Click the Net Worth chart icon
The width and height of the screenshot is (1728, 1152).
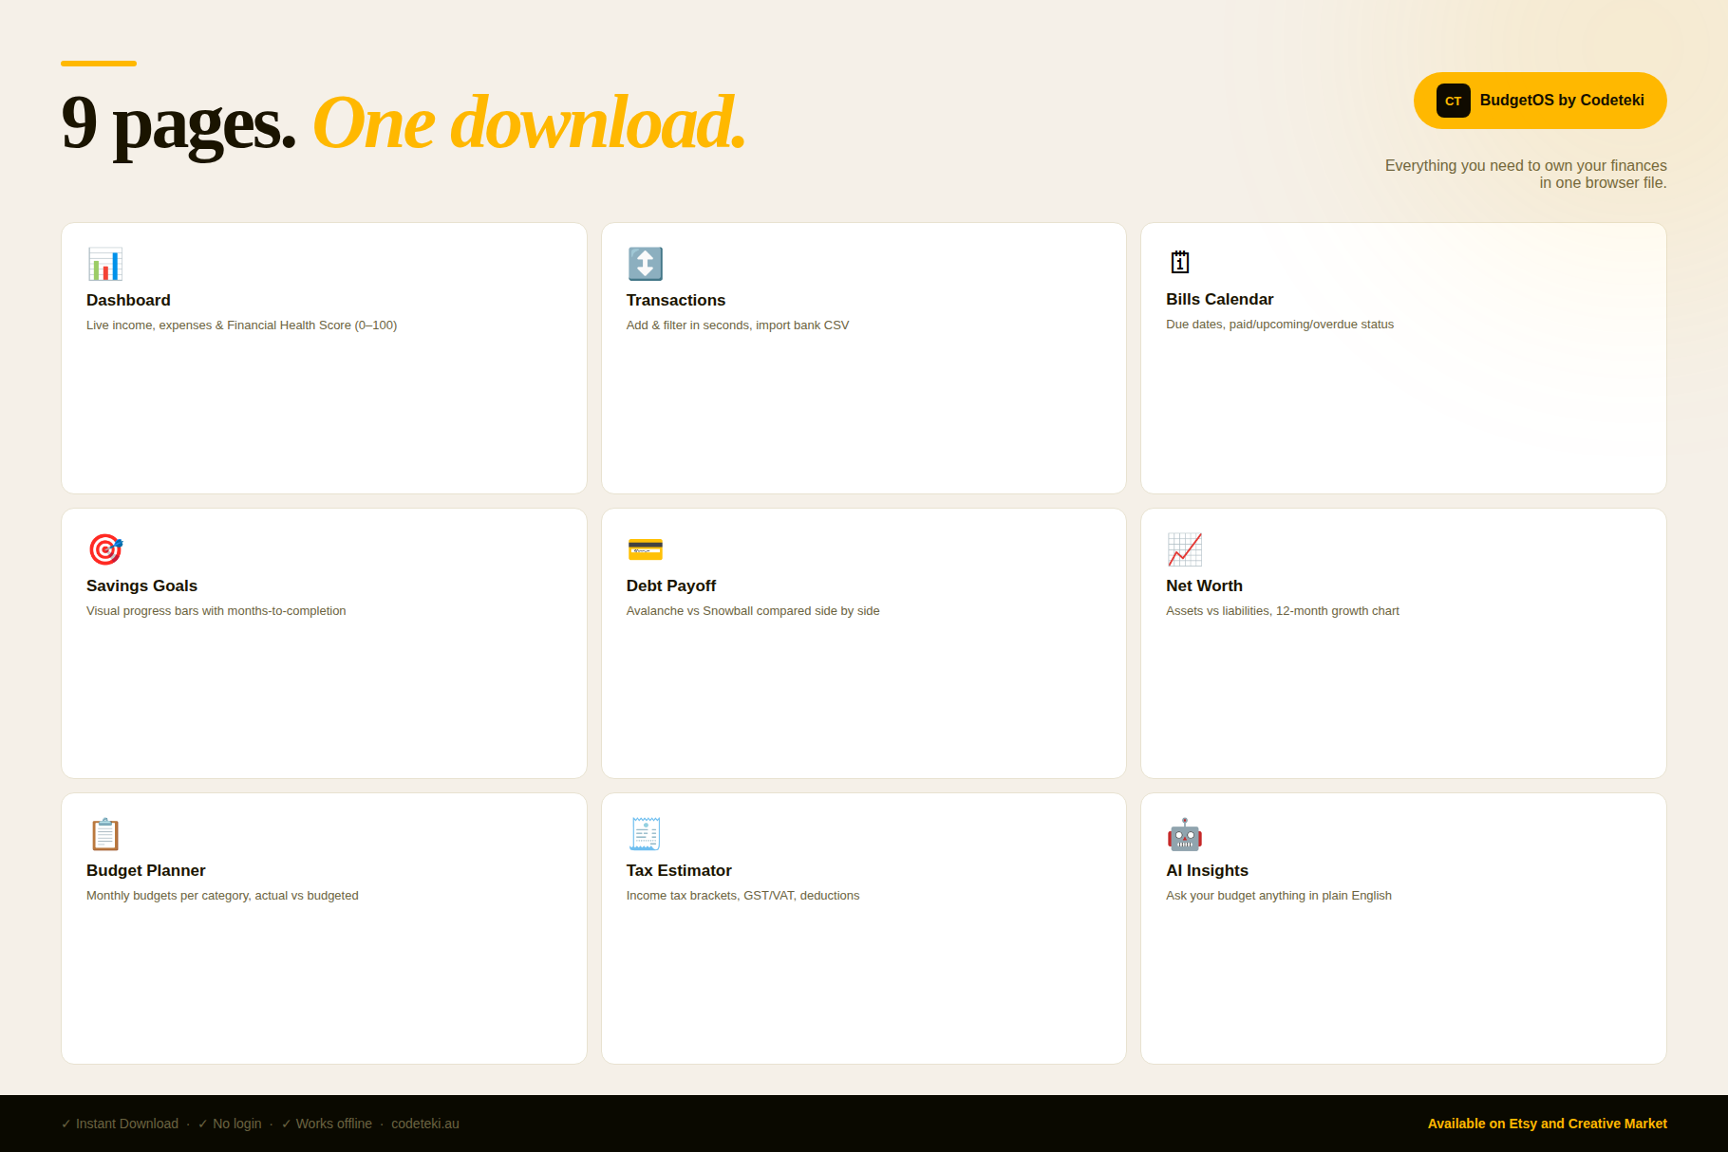tap(1184, 549)
